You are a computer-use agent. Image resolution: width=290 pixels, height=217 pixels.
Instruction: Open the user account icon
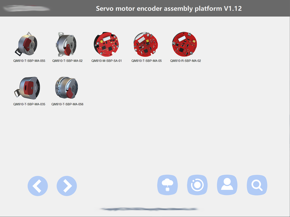pos(227,185)
